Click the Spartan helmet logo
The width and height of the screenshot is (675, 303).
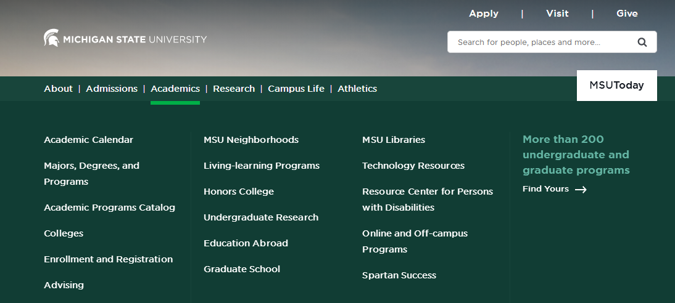coord(51,38)
